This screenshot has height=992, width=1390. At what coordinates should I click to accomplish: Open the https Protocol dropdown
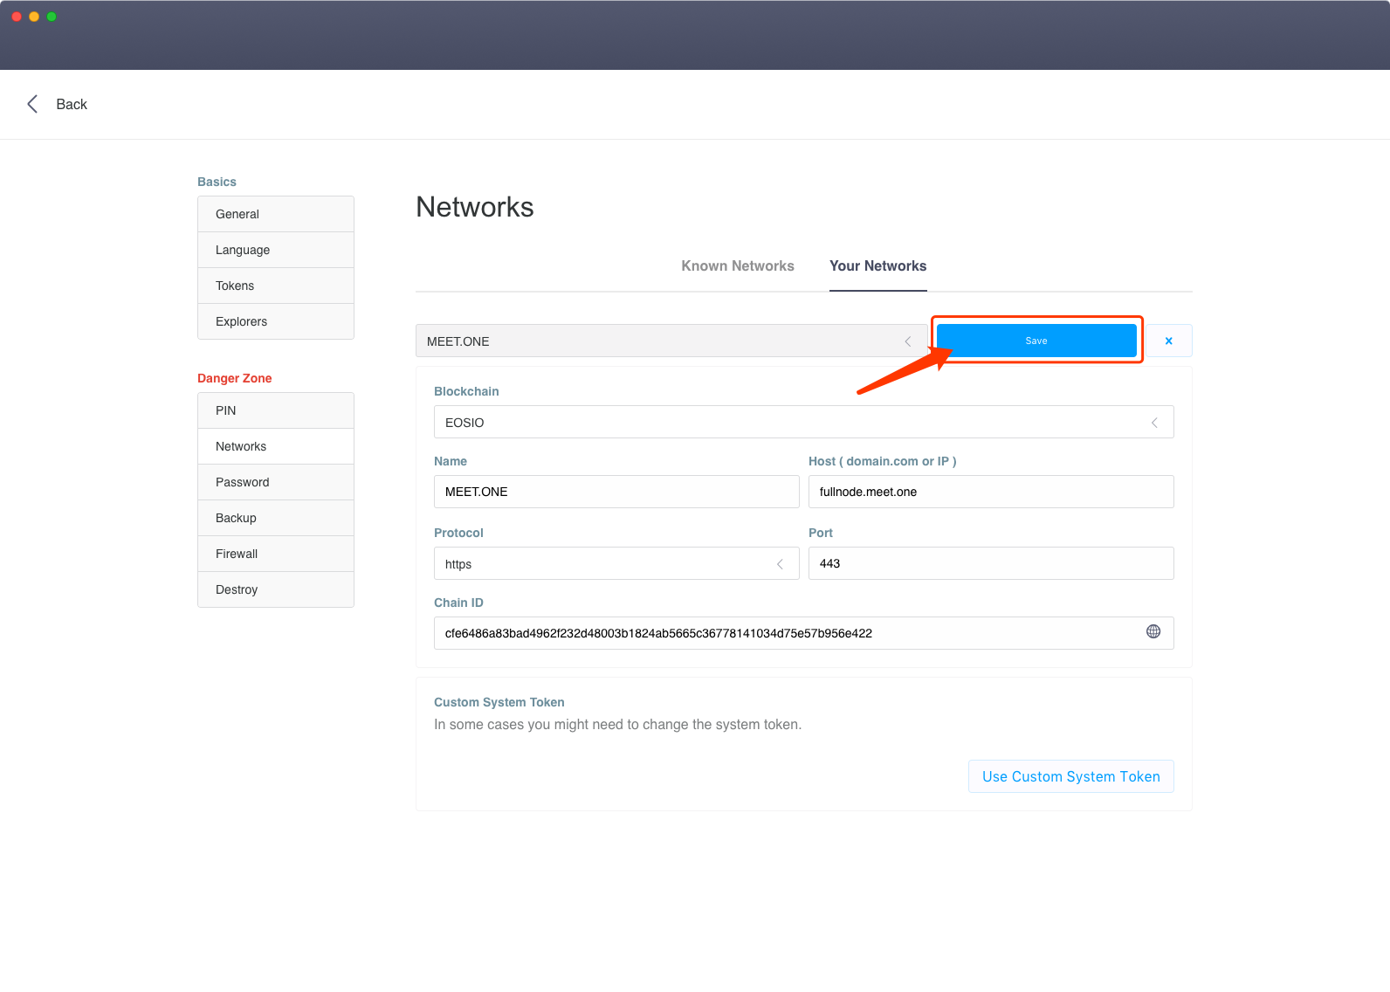pyautogui.click(x=616, y=563)
